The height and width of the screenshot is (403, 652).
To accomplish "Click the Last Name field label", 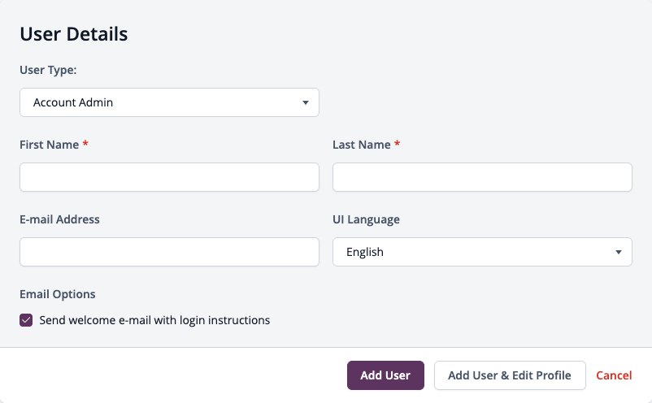I will tap(361, 145).
